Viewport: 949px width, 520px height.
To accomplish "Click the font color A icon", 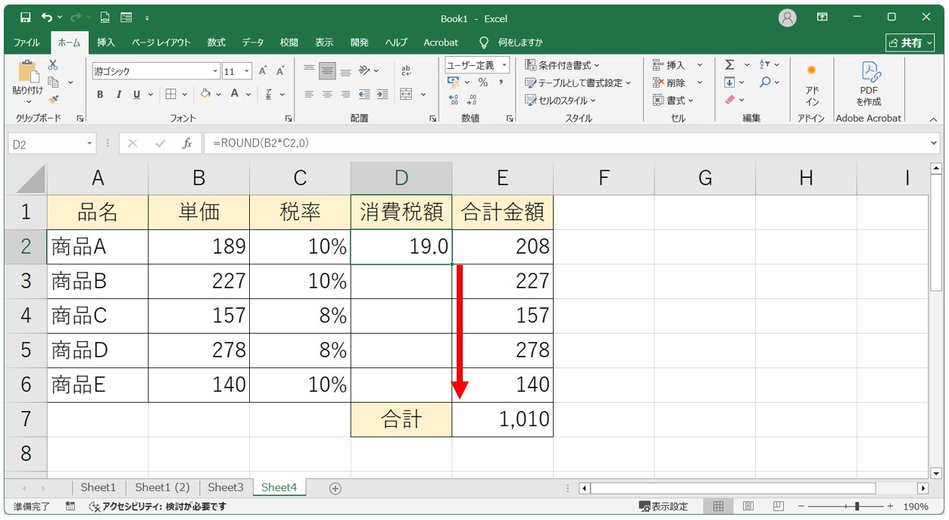I will [233, 94].
